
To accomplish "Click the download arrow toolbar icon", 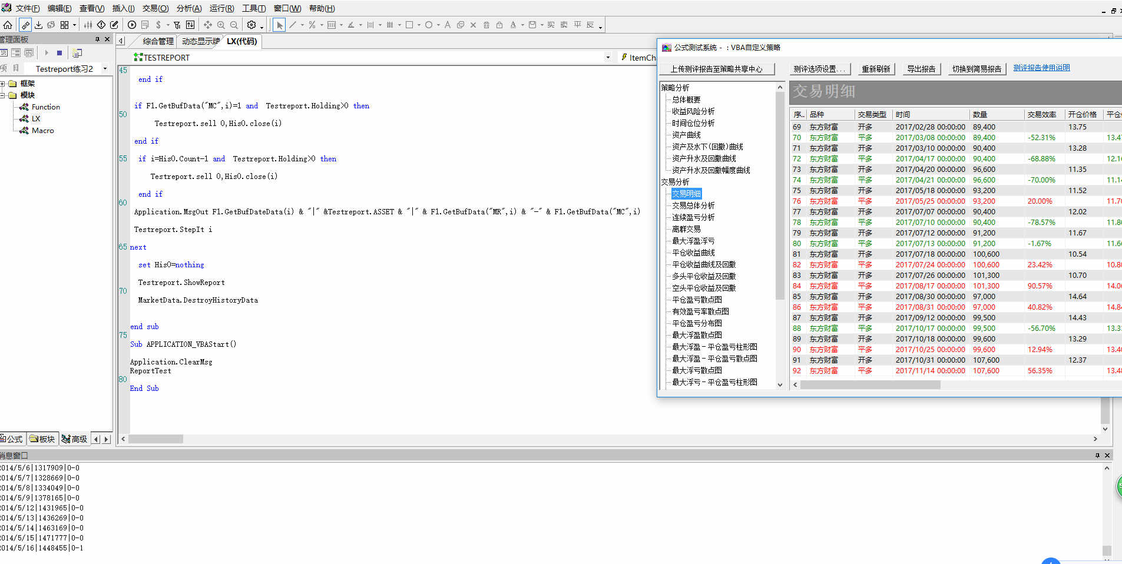I will coord(38,25).
